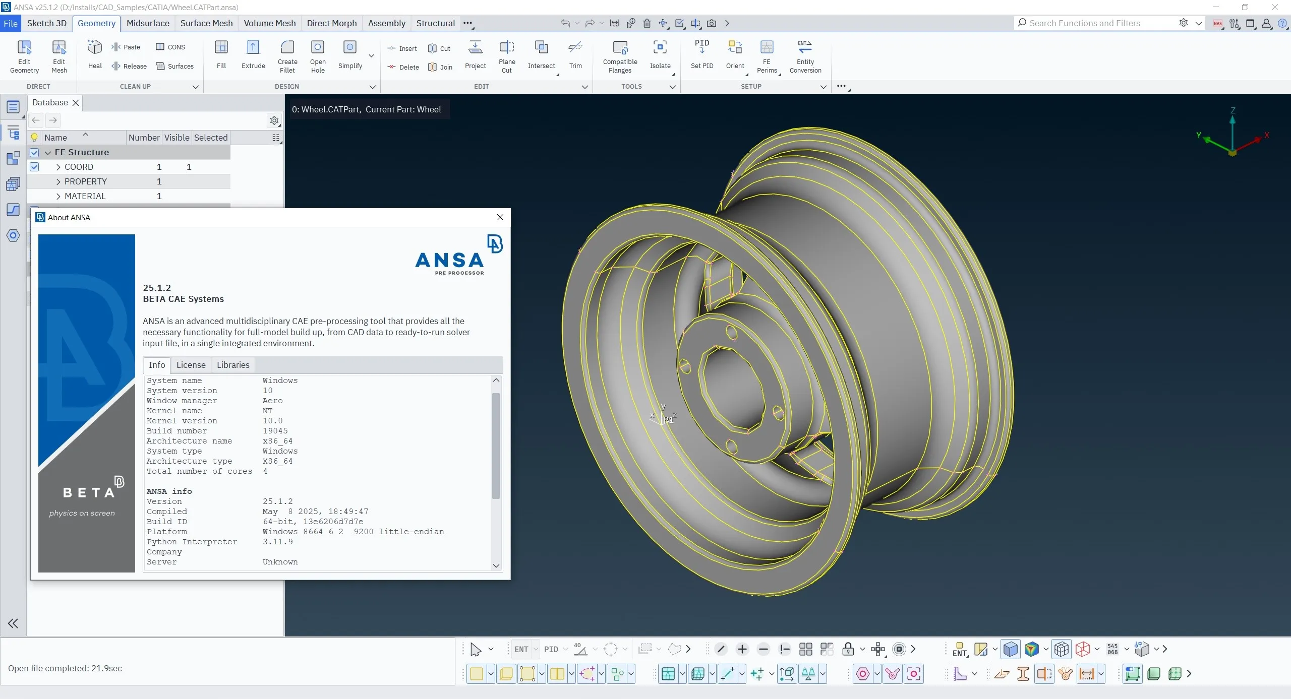Toggle ENT selection mode button
Screen dimensions: 1291x699
pyautogui.click(x=521, y=649)
